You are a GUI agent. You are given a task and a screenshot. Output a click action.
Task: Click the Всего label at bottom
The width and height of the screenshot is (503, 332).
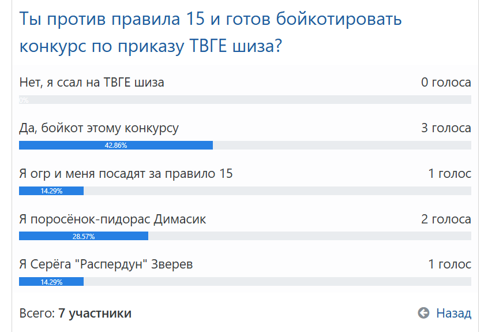(37, 314)
